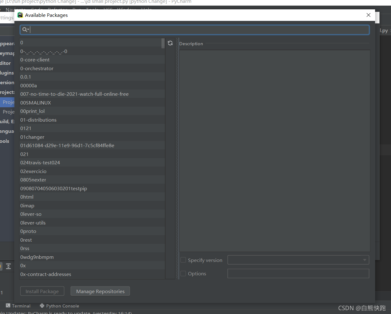Select '01d61084-d29e-11e9-96d1-7c5cf84ffe8e' package
The height and width of the screenshot is (314, 391).
pyautogui.click(x=92, y=146)
